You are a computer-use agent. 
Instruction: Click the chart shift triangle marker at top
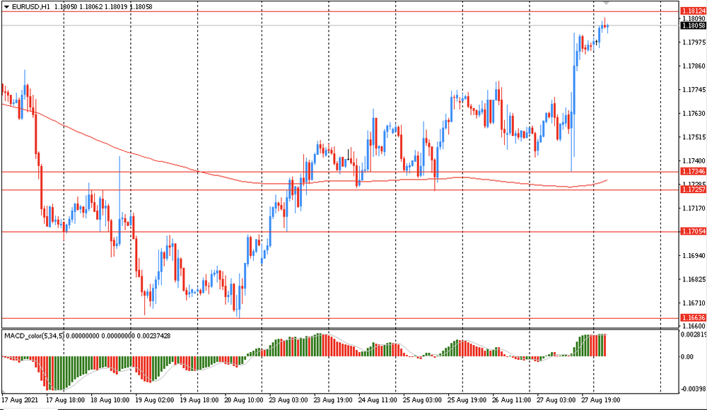click(x=607, y=3)
